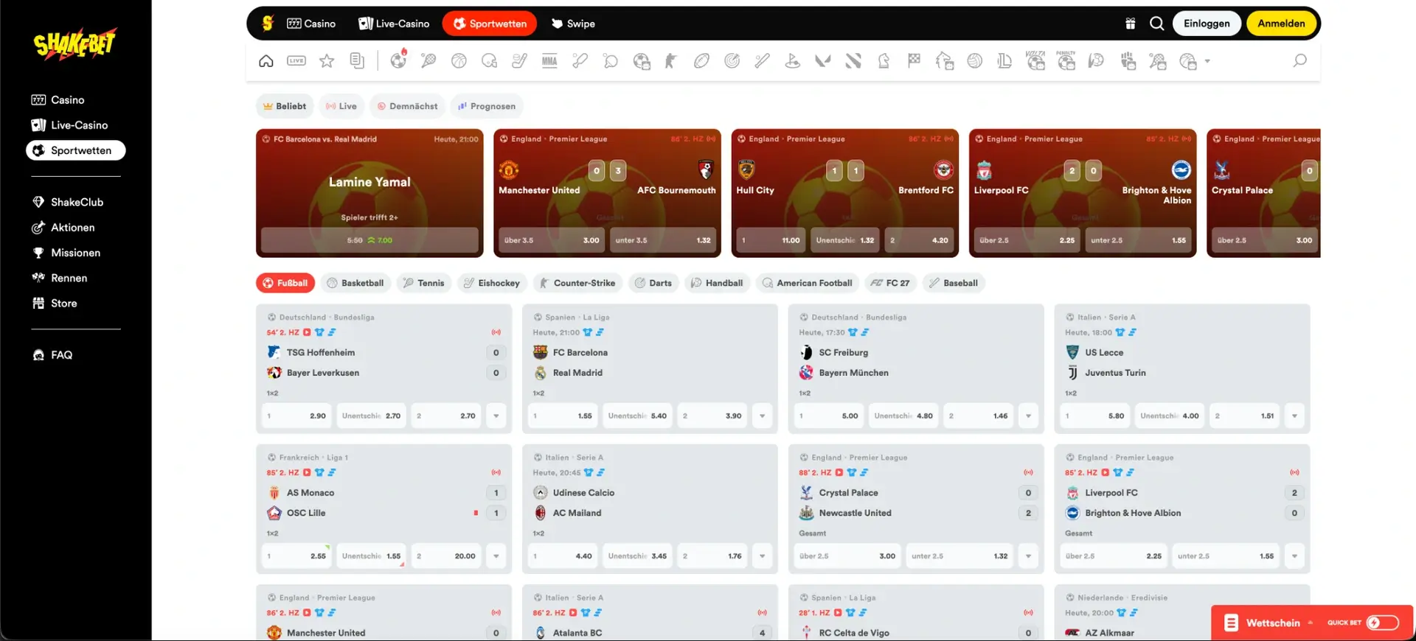Viewport: 1416px width, 641px height.
Task: Select the League of Legends icon
Action: point(1004,61)
